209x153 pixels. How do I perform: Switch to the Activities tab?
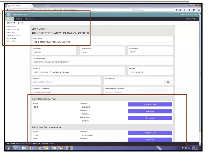pyautogui.click(x=19, y=19)
